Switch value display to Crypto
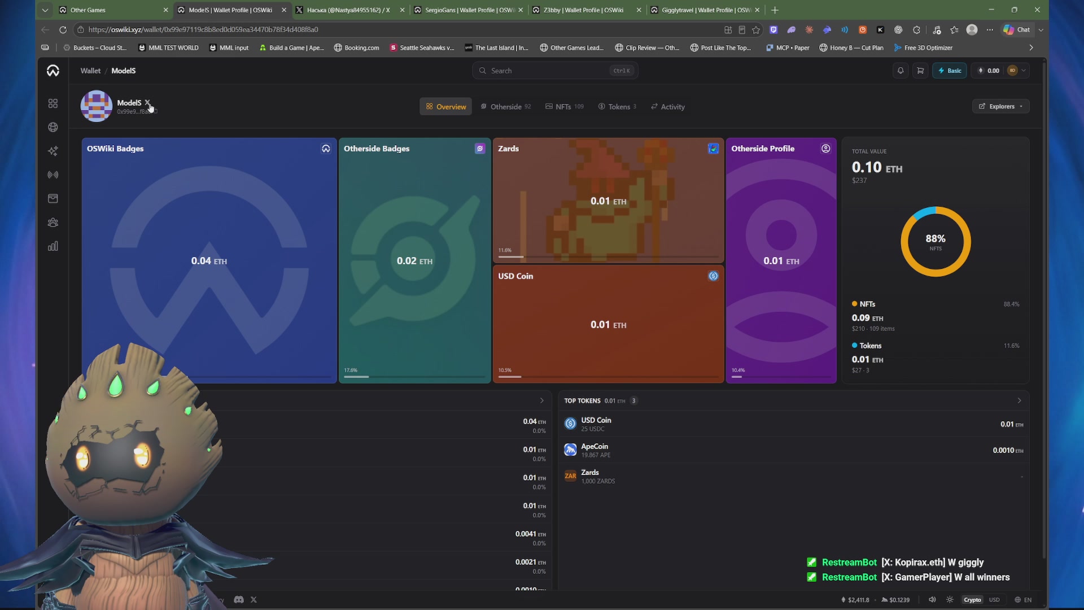The image size is (1084, 610). coord(972,600)
